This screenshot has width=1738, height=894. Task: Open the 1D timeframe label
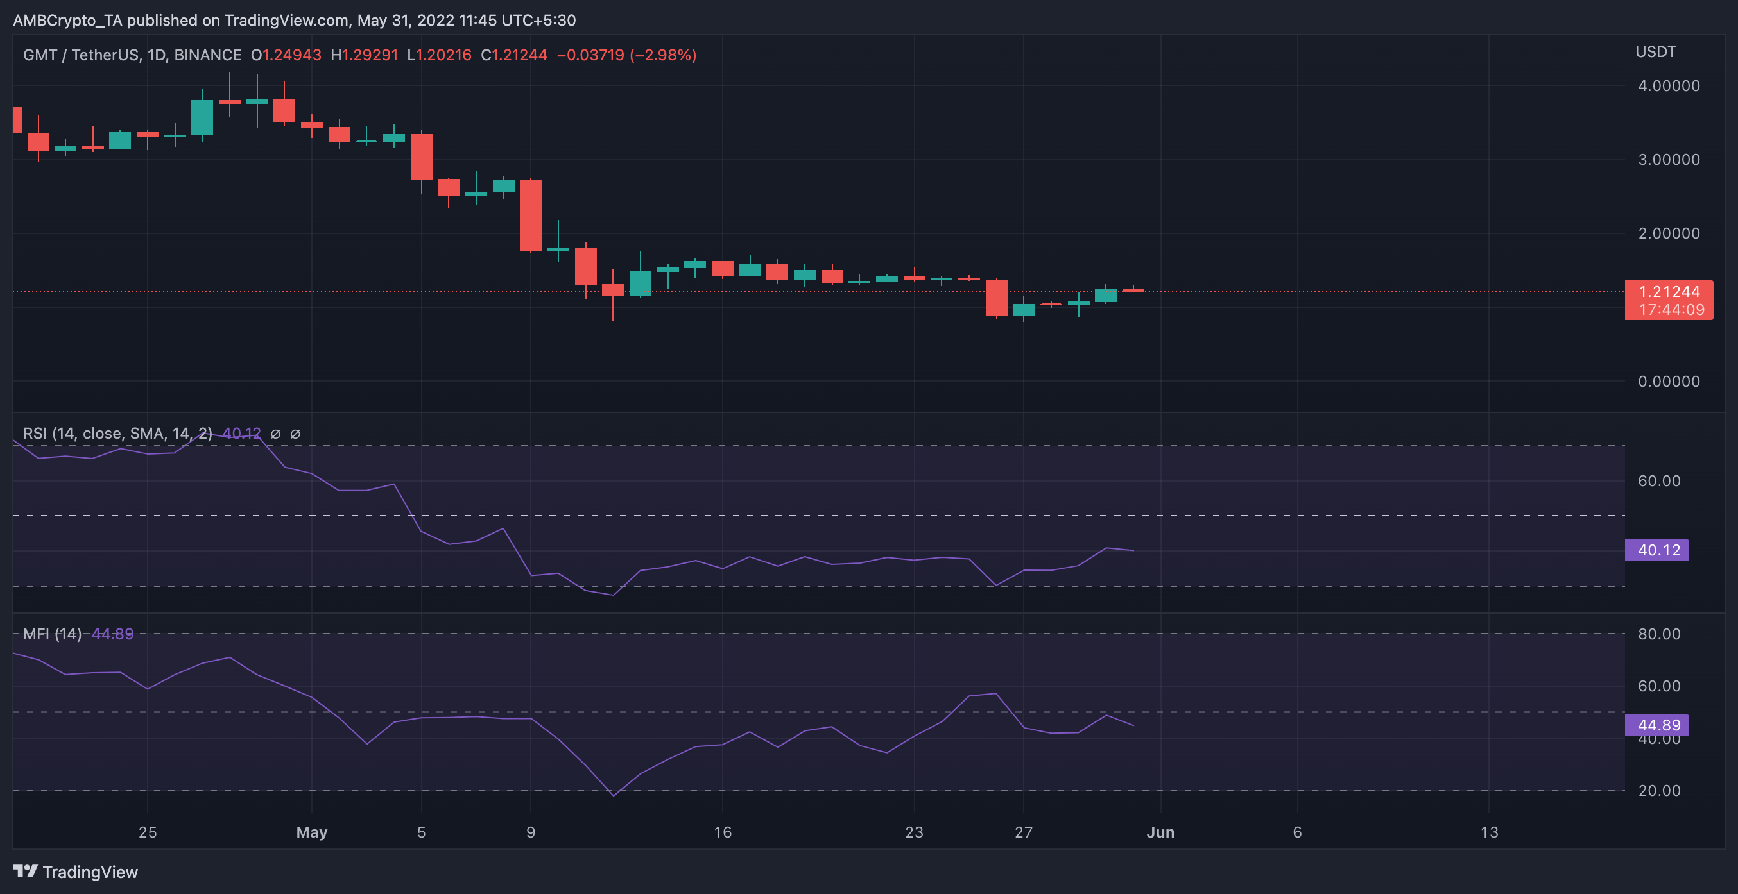pyautogui.click(x=158, y=55)
